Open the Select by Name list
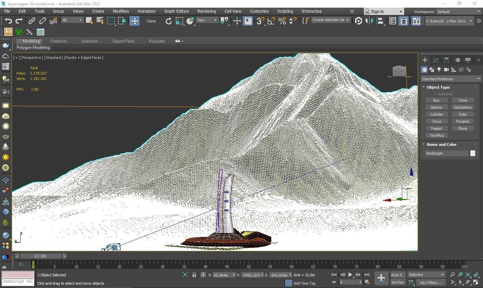Image resolution: width=483 pixels, height=288 pixels. [100, 21]
